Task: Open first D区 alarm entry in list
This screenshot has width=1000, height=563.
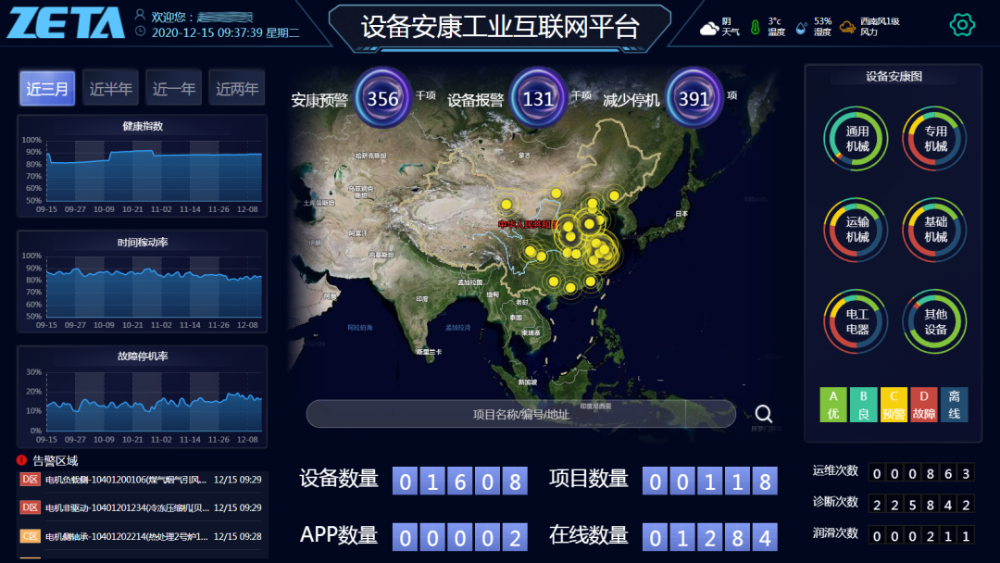Action: pos(139,480)
